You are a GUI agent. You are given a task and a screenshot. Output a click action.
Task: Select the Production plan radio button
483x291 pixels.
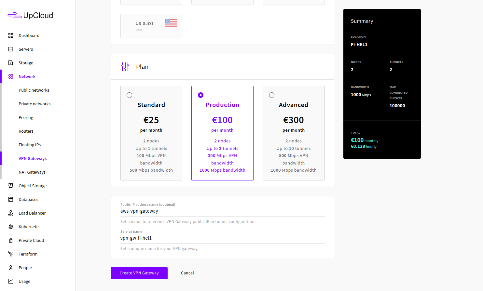pyautogui.click(x=200, y=95)
